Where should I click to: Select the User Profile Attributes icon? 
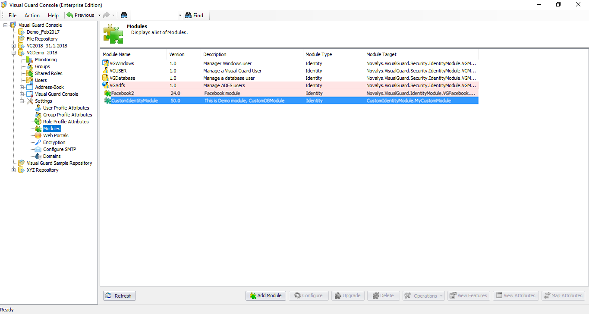coord(39,107)
